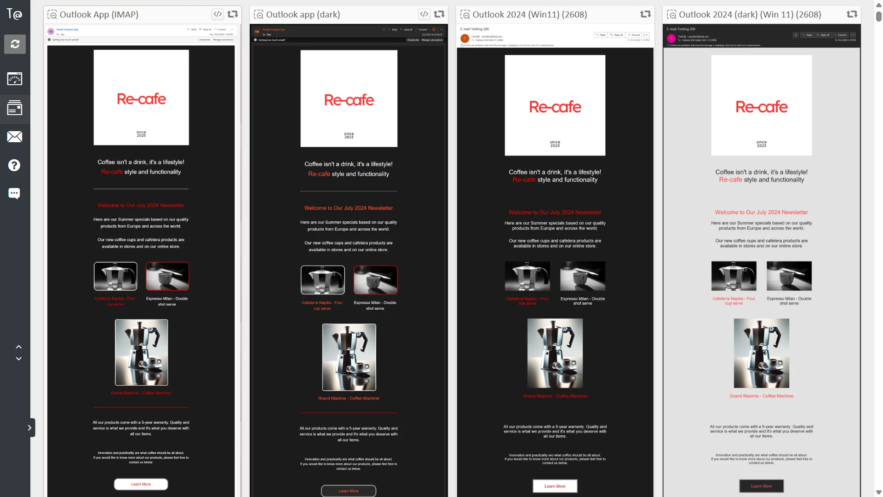Open screenshot zoom icon for Outlook 2024 (Win11)
The image size is (883, 497).
click(x=465, y=14)
